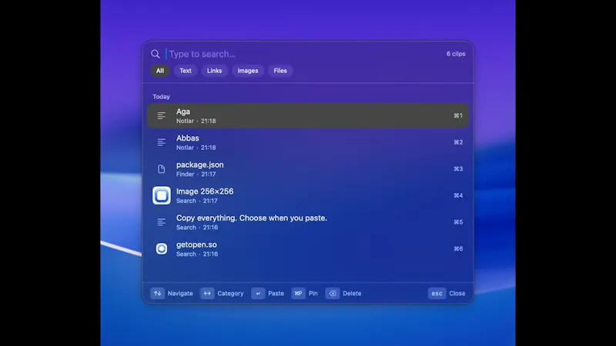Image resolution: width=616 pixels, height=346 pixels.
Task: Click the Notlar · 21:18 subtitle under Aga
Action: pyautogui.click(x=196, y=121)
